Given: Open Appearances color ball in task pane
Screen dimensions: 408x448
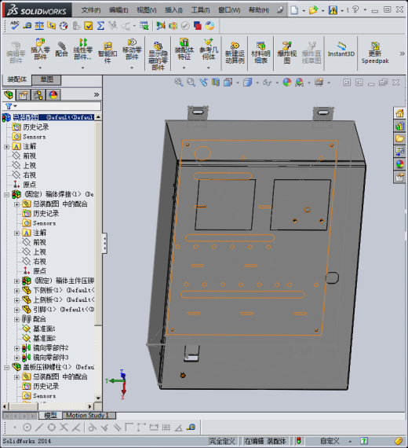Looking at the screenshot, I should point(399,164).
